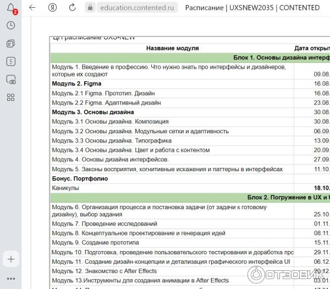Click 'Модуль 7. Проведение исследований' row
The height and width of the screenshot is (289, 330).
[x=104, y=224]
